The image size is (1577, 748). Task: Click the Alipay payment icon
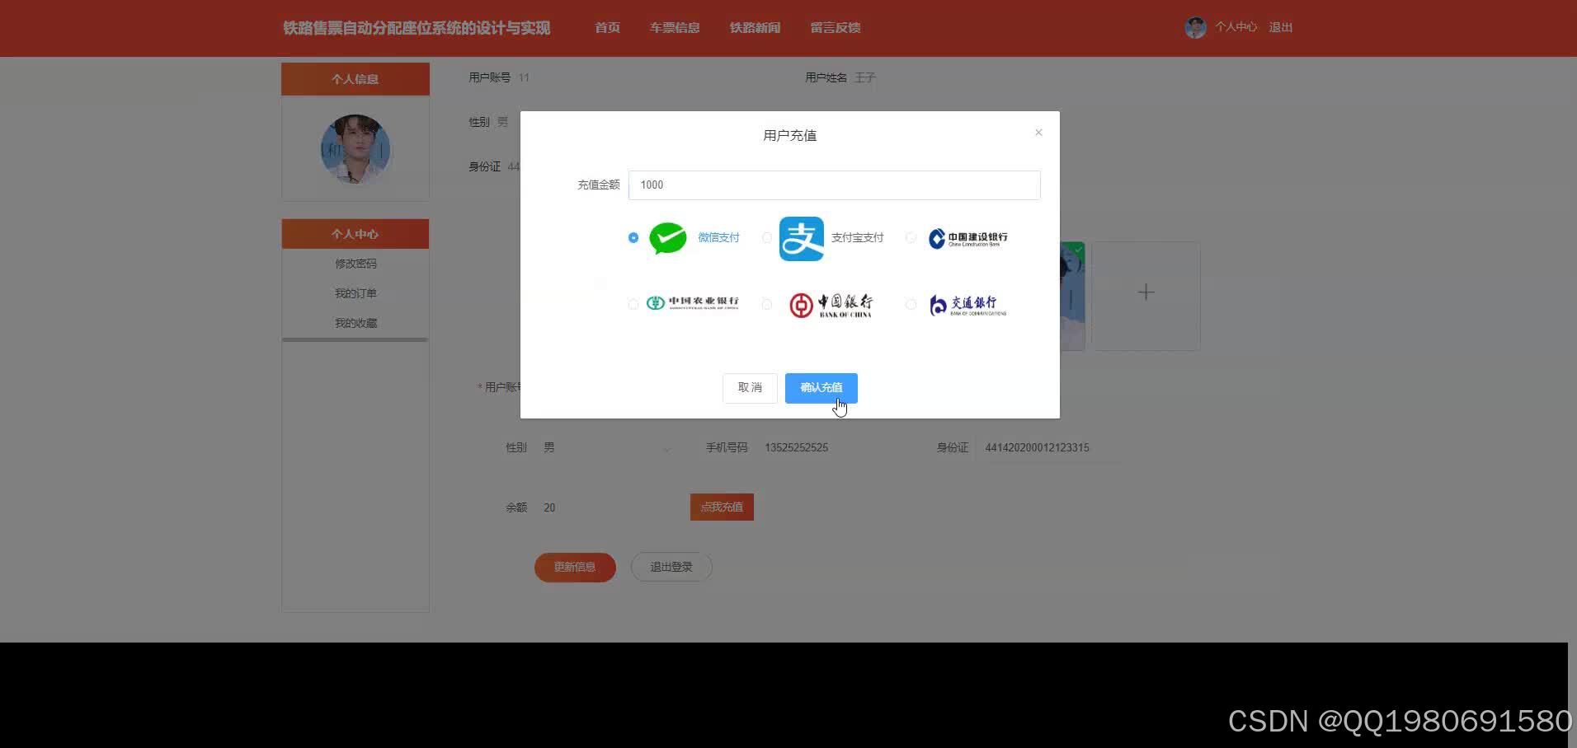point(801,238)
